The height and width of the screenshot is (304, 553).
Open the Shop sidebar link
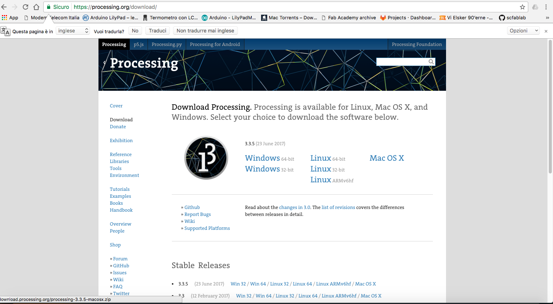coord(115,245)
